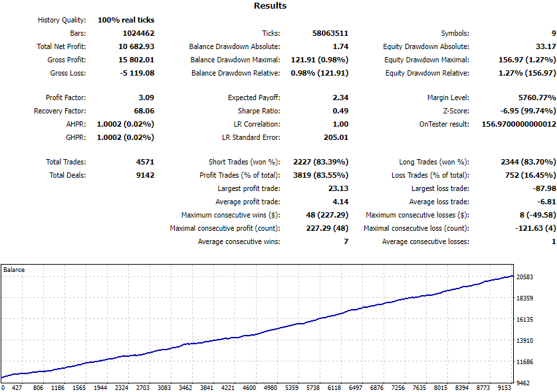Viewport: 557px width, 392px height.
Task: Click Loss Trades value 752 (16.45%)
Action: coord(530,175)
